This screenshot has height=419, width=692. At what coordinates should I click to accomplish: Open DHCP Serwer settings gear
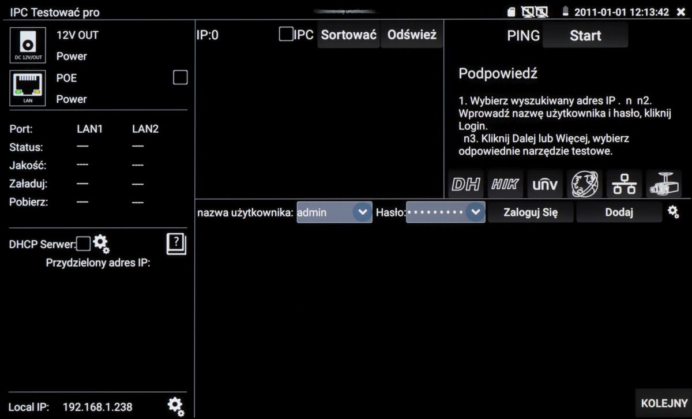click(101, 244)
